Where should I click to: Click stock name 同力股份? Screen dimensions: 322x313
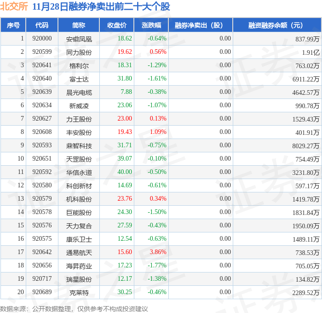coord(79,52)
